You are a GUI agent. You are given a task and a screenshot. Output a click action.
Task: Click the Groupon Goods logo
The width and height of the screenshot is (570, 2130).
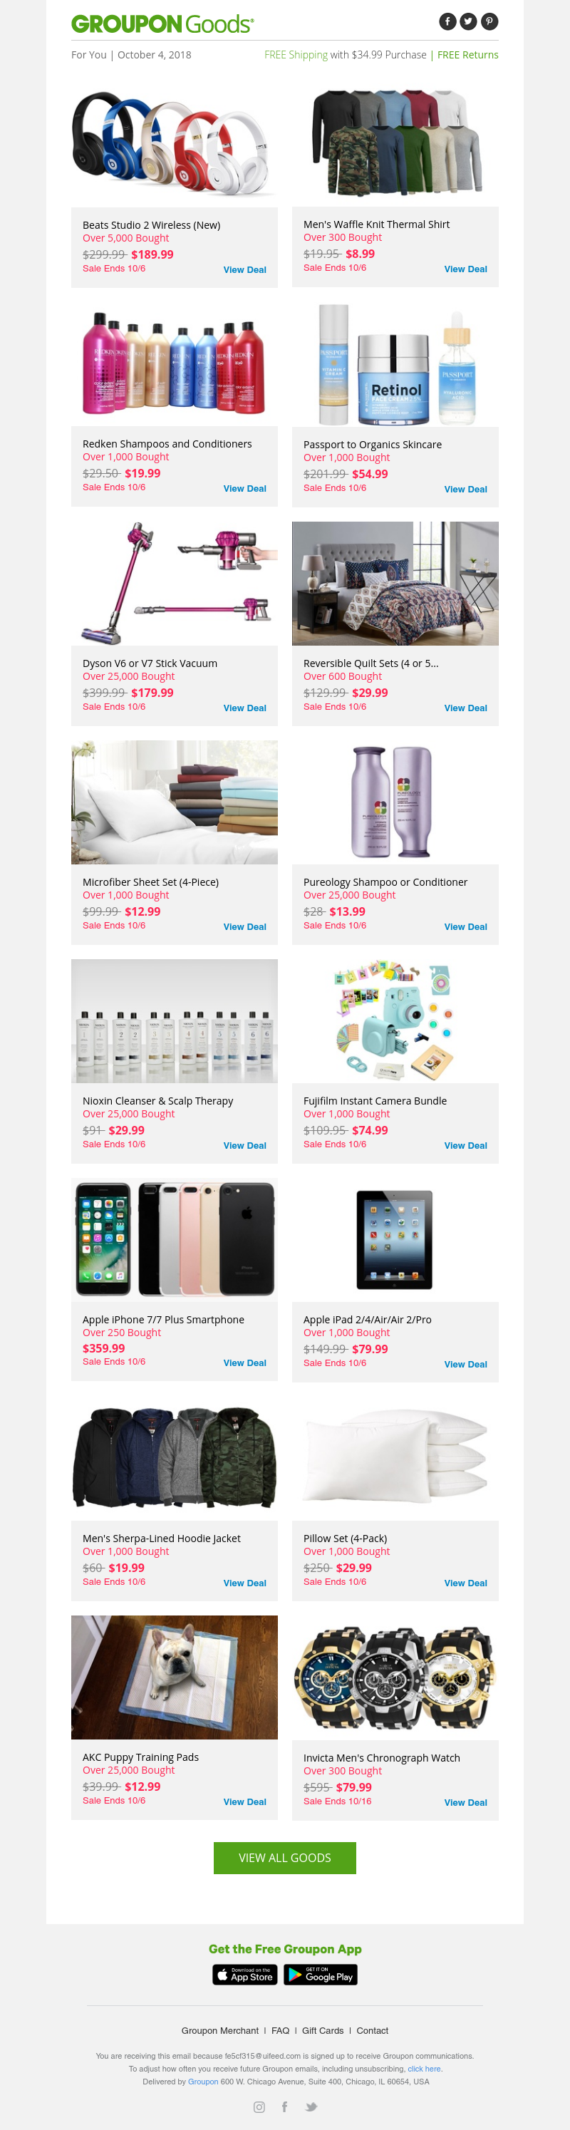point(163,24)
